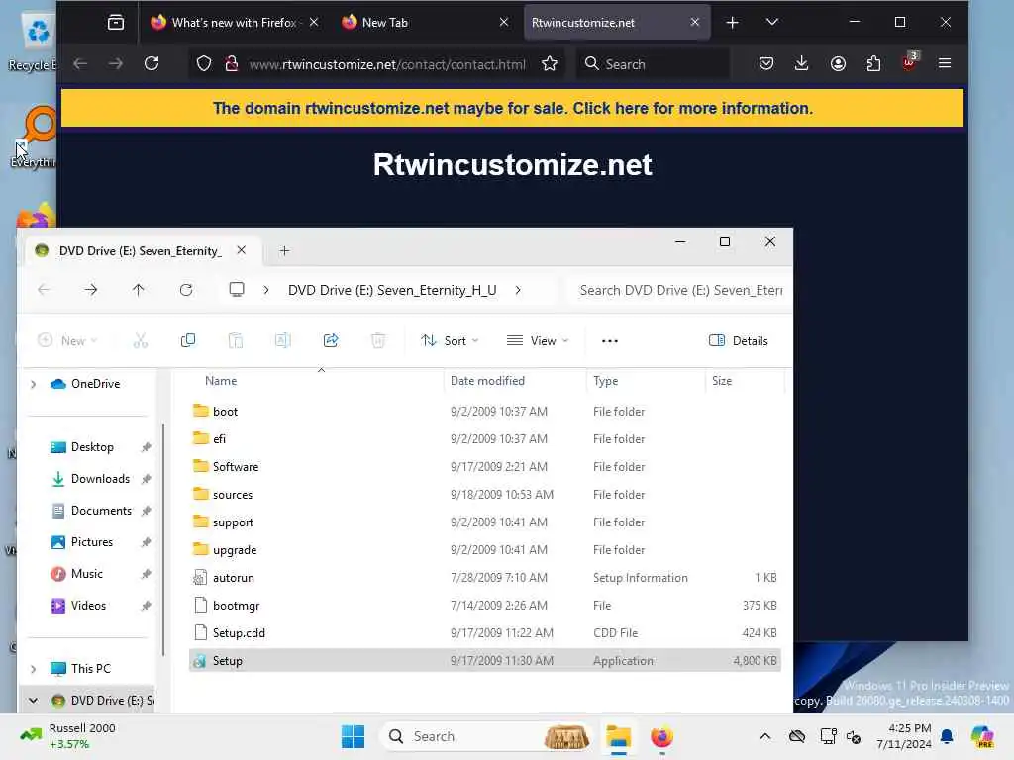This screenshot has width=1014, height=760.
Task: Toggle the Details pane in Explorer
Action: click(x=739, y=341)
